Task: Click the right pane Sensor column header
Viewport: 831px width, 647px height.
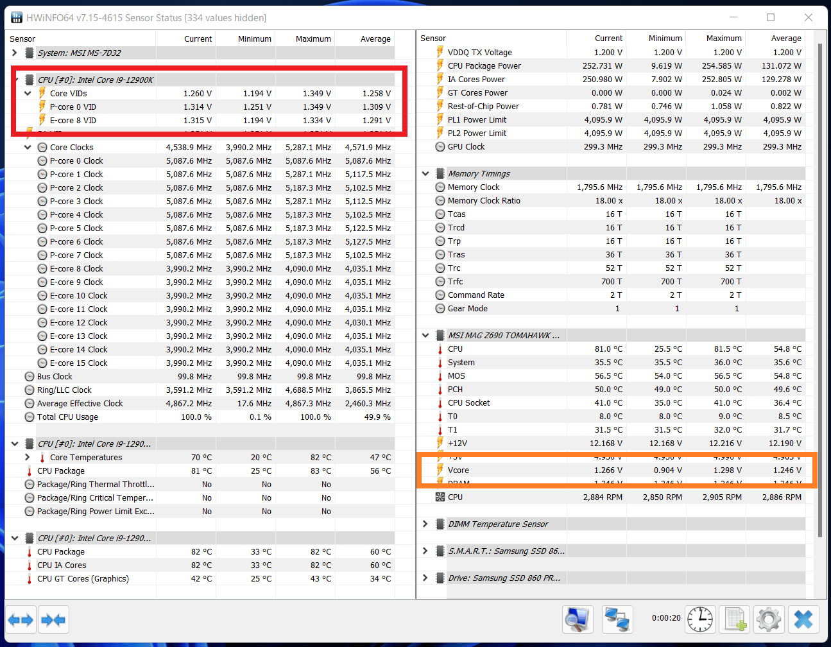Action: pyautogui.click(x=492, y=38)
